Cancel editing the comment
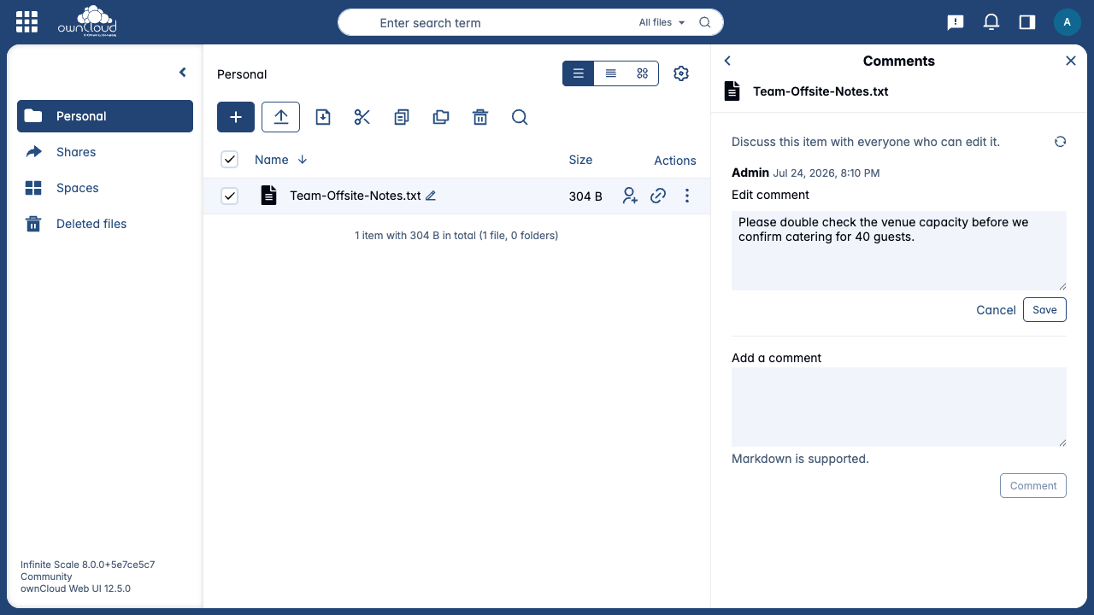This screenshot has width=1094, height=615. [x=996, y=310]
